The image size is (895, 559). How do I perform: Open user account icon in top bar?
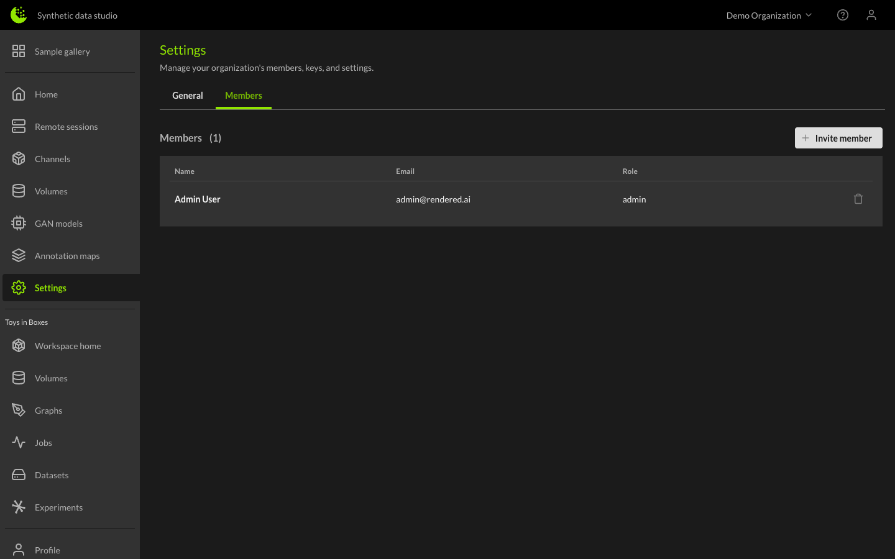pos(871,15)
